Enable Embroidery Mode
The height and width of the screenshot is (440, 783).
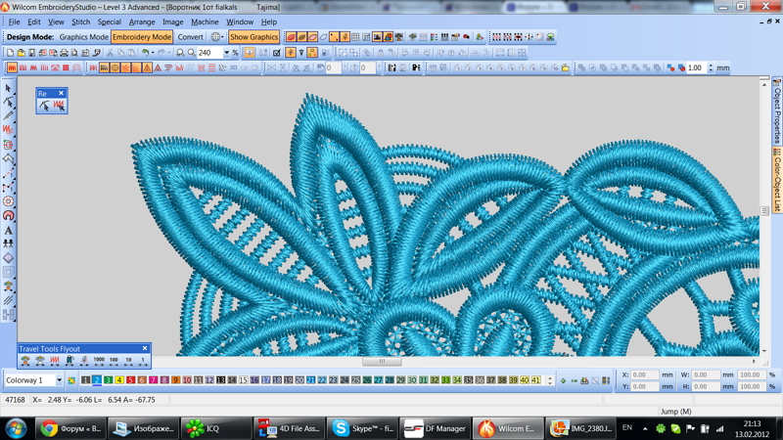tap(141, 37)
